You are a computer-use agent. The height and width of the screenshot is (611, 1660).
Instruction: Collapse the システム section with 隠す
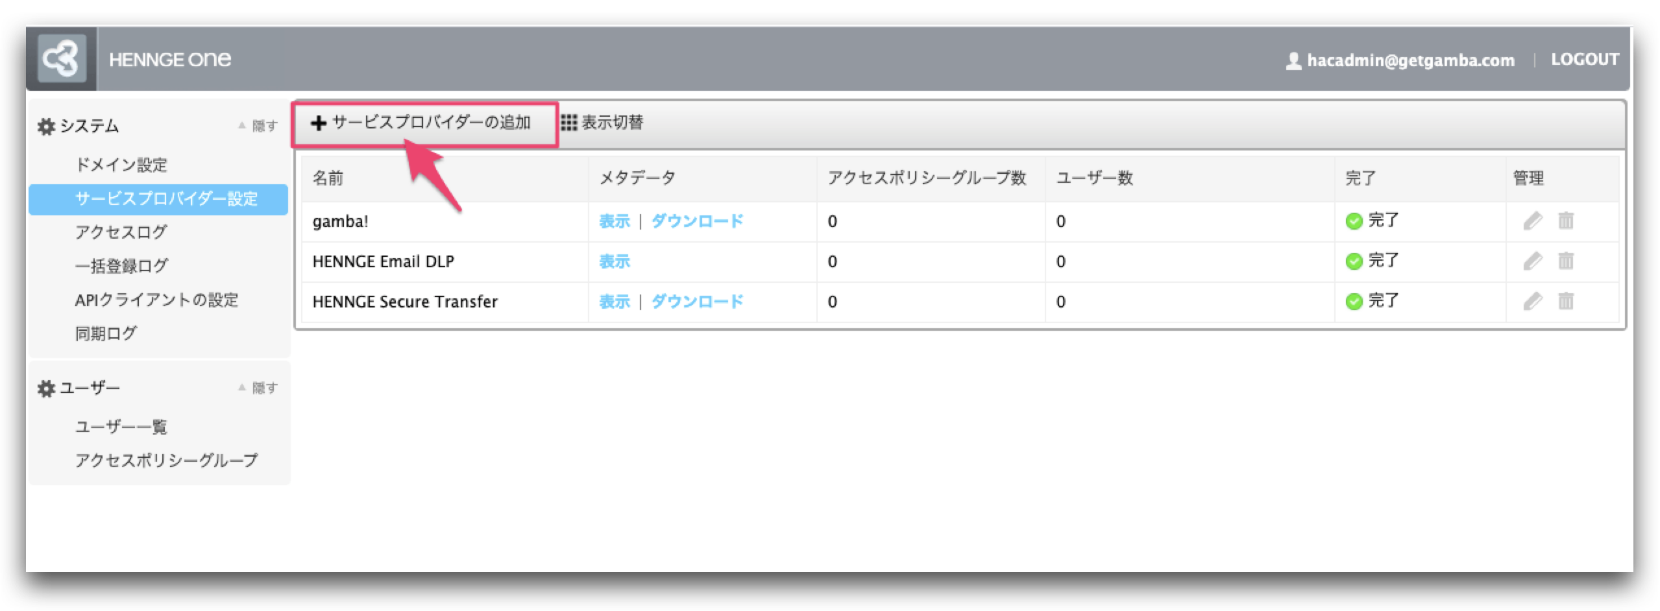click(258, 126)
